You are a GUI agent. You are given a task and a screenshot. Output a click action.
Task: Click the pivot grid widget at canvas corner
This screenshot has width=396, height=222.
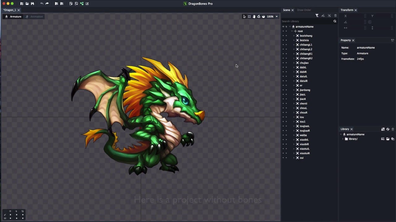[x=14, y=215]
